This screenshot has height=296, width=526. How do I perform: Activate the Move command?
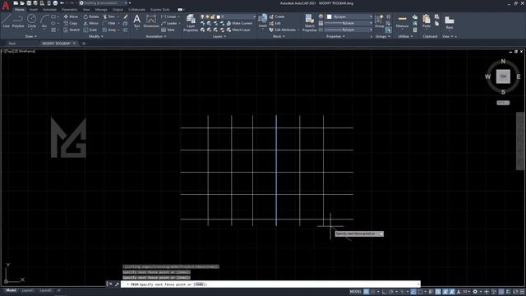coord(71,16)
